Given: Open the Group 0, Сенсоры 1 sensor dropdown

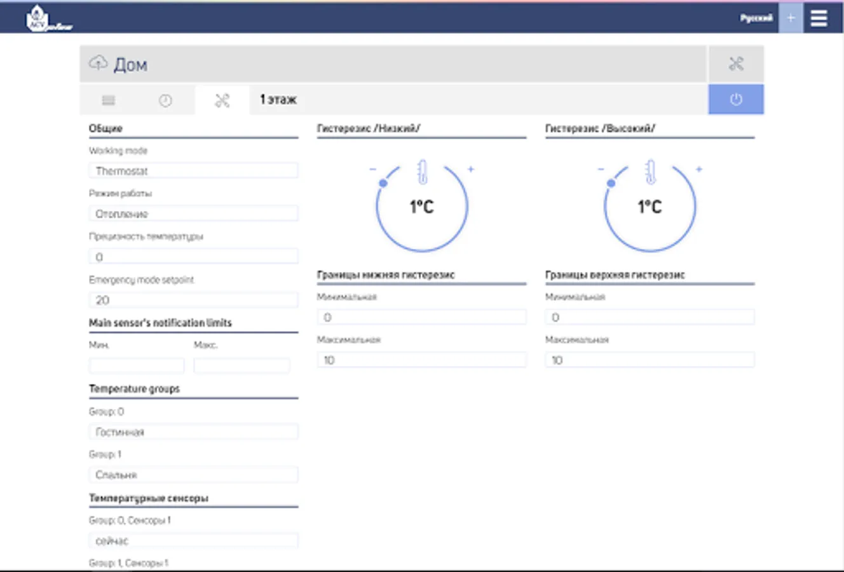Looking at the screenshot, I should coord(193,541).
